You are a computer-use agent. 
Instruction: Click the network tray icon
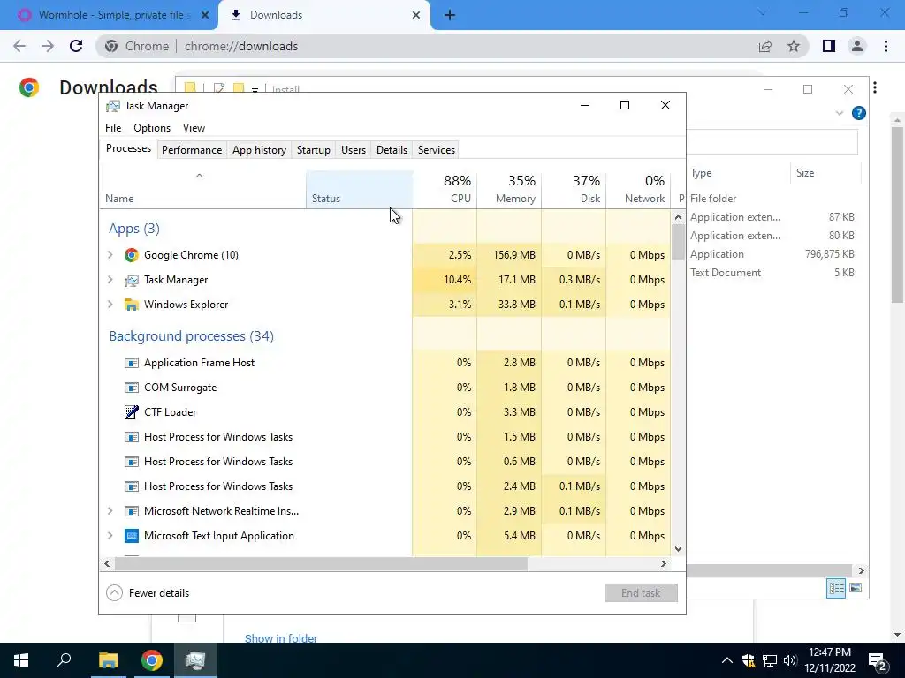click(770, 660)
